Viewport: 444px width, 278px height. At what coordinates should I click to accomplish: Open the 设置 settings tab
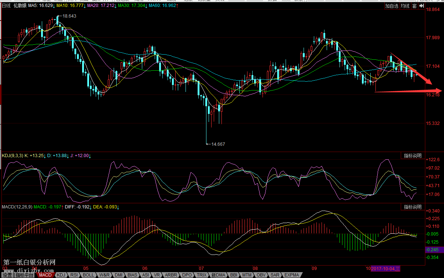[7, 275]
